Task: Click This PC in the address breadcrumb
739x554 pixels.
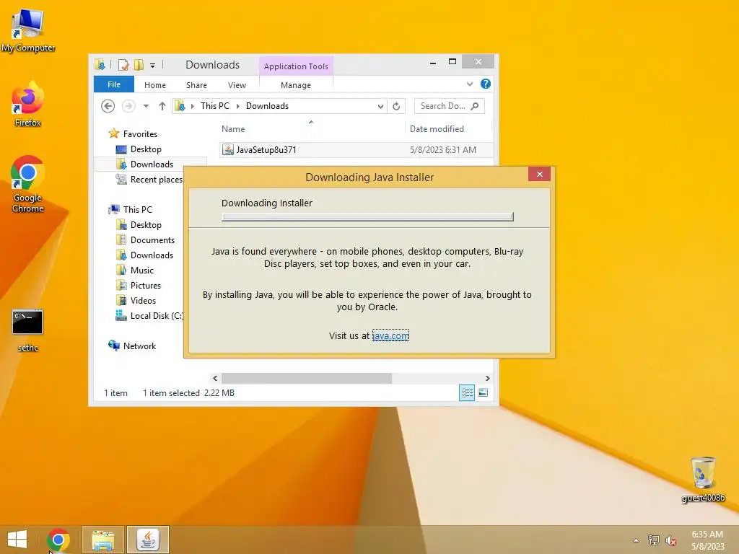Action: pos(215,106)
